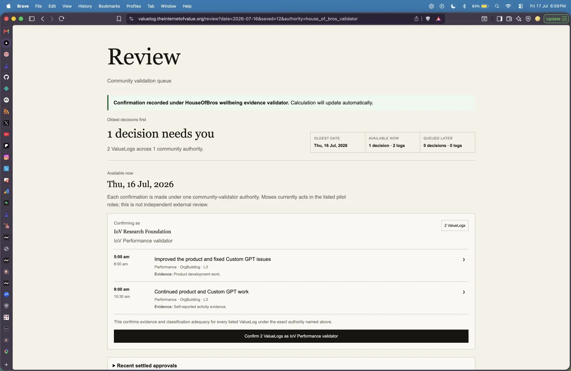Open the Google Maps pin tab icon

[6, 351]
